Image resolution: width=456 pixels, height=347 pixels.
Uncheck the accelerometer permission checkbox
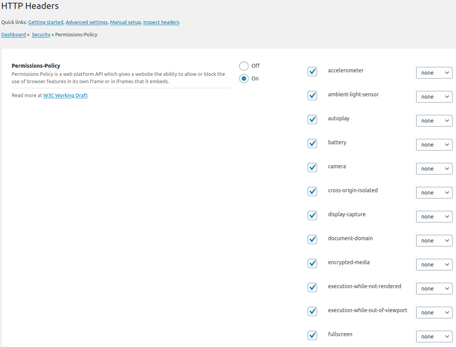[312, 72]
